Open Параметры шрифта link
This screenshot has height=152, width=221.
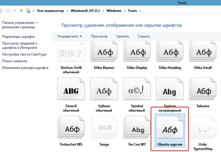(18, 36)
